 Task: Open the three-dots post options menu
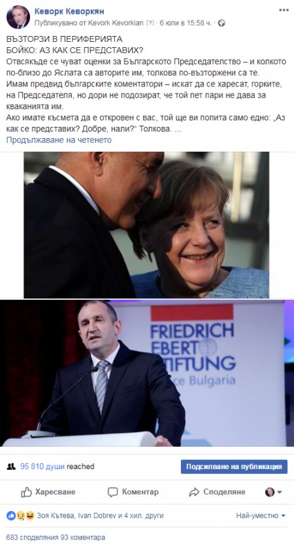[284, 10]
